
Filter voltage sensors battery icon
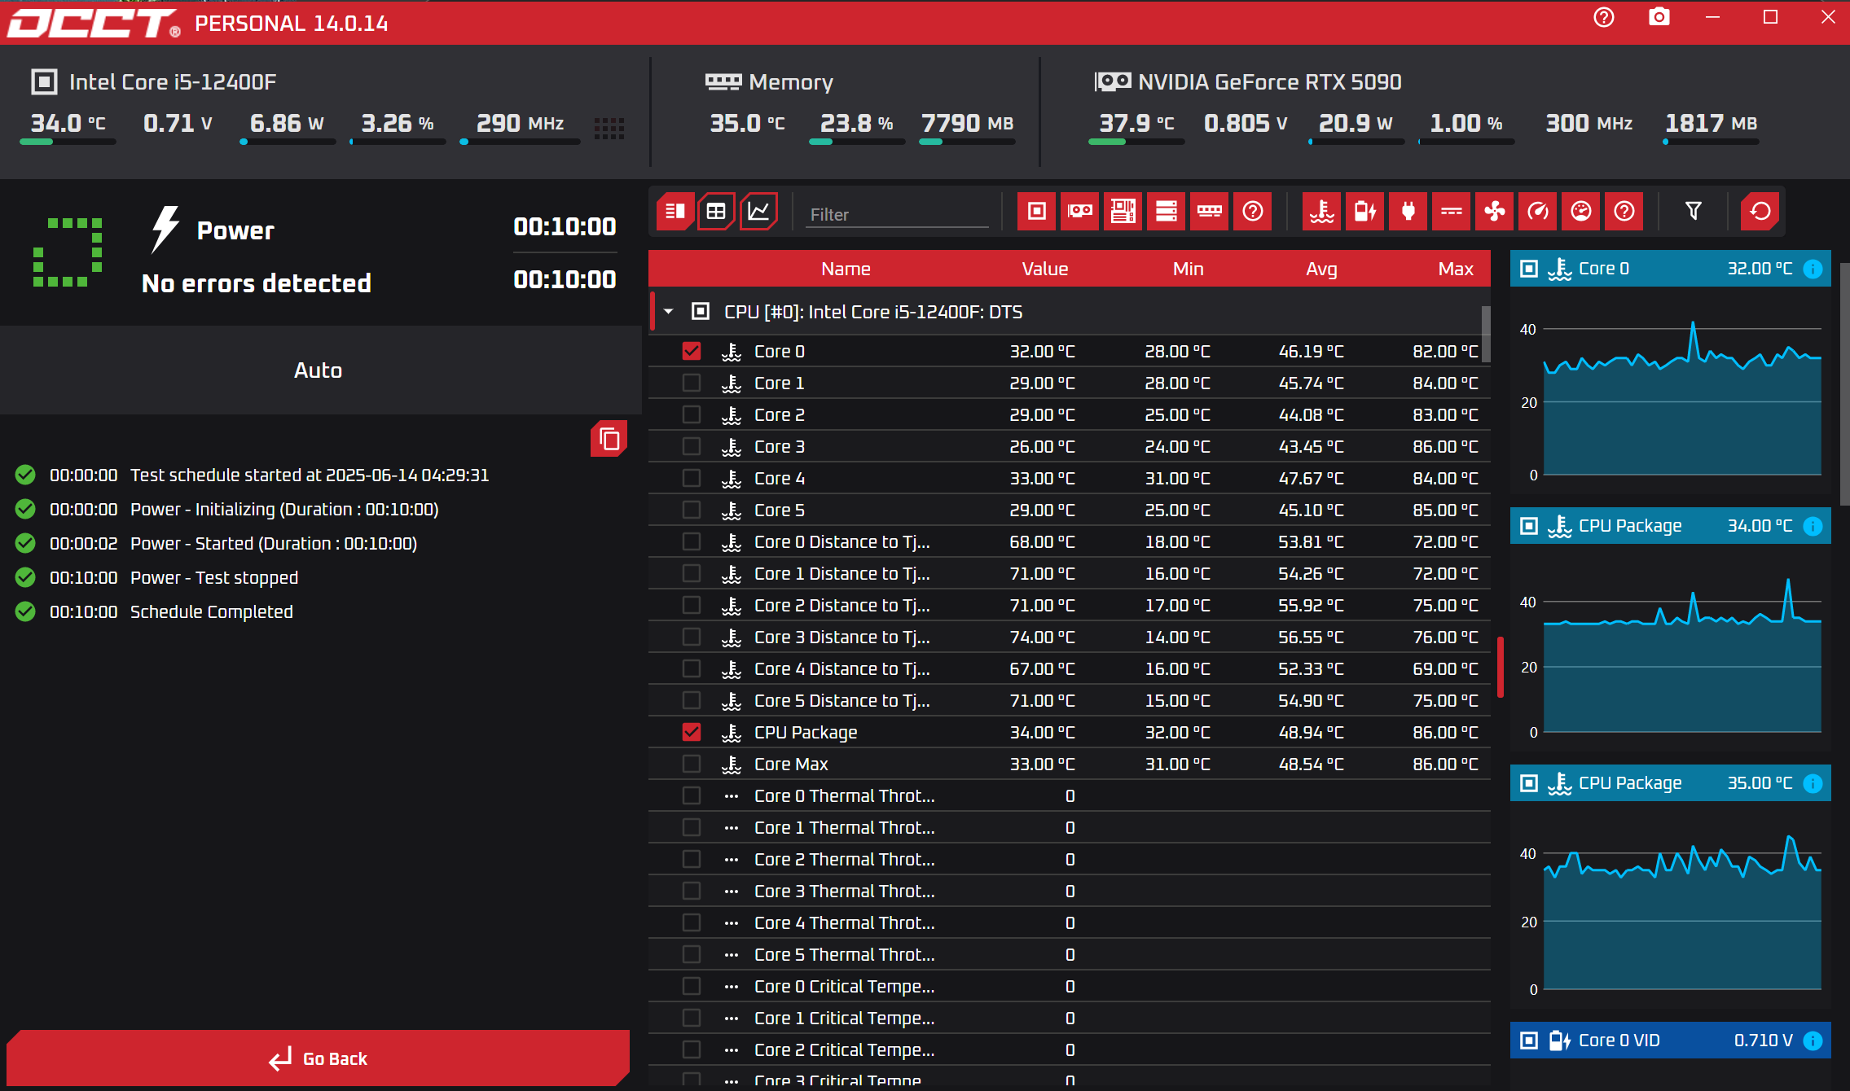point(1364,212)
